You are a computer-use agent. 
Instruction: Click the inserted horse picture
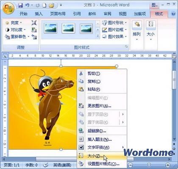(42, 108)
